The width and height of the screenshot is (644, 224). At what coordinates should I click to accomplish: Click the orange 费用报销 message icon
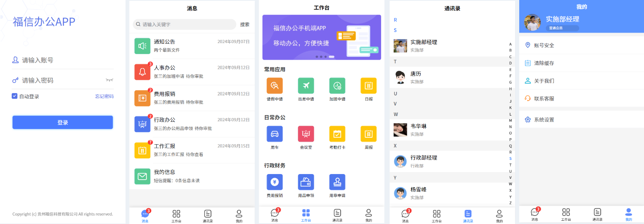pos(142,98)
